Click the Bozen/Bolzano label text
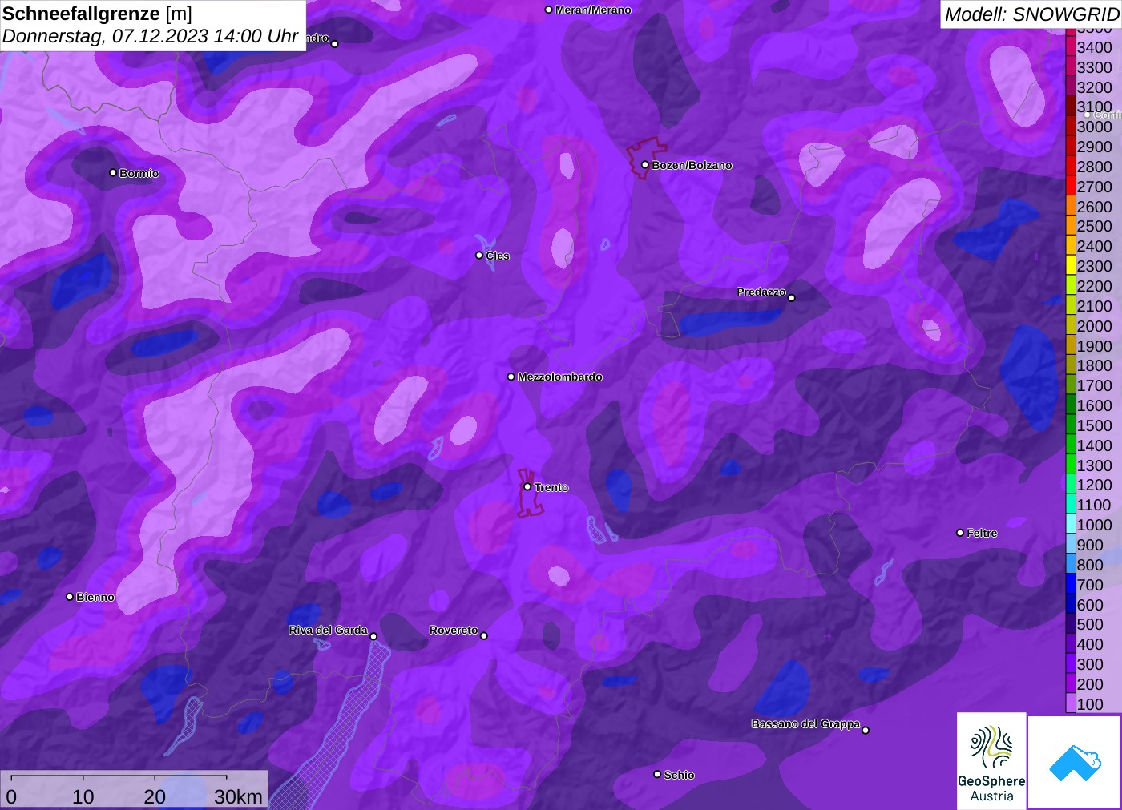This screenshot has width=1122, height=810. (692, 165)
